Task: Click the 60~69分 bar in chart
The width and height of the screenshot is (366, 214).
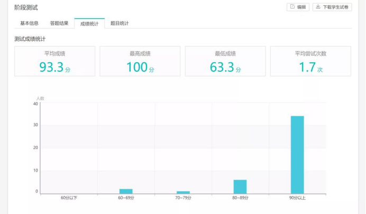Action: pyautogui.click(x=126, y=191)
